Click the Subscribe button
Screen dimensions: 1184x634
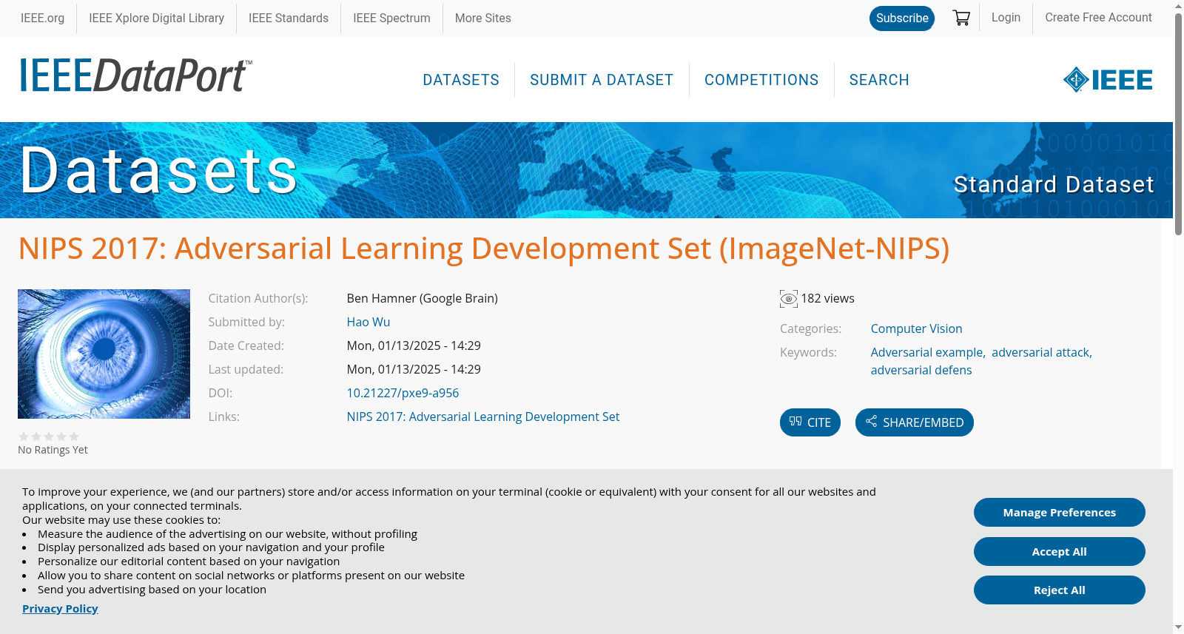(x=902, y=18)
